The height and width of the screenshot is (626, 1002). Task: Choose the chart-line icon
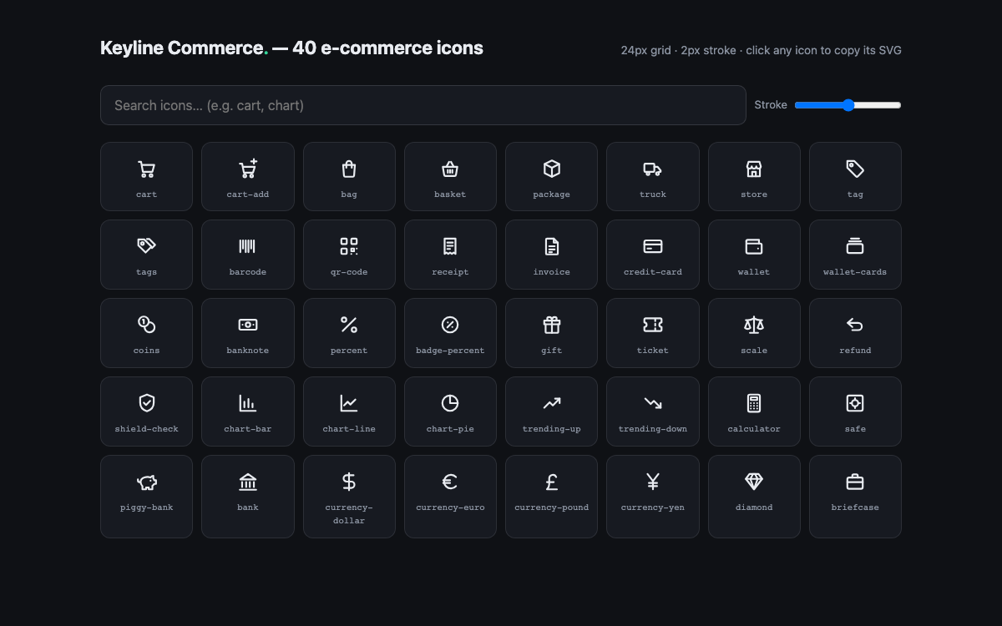[x=349, y=411]
